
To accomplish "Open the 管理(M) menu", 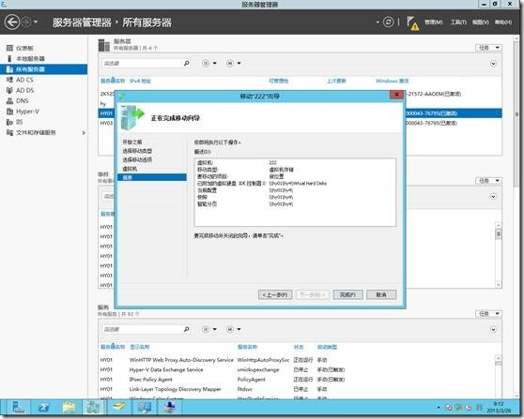I will coord(434,22).
